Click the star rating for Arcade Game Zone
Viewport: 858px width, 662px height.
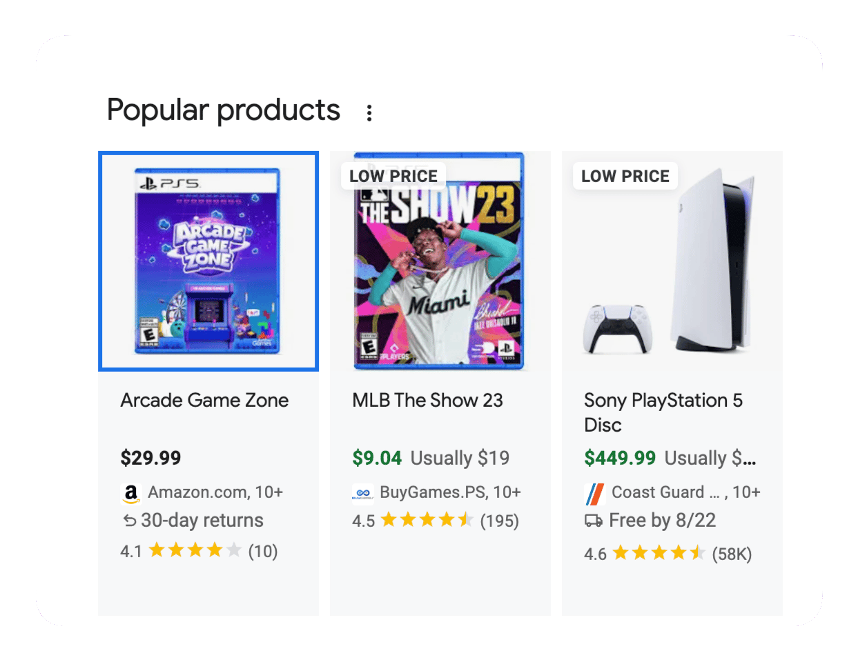(195, 550)
